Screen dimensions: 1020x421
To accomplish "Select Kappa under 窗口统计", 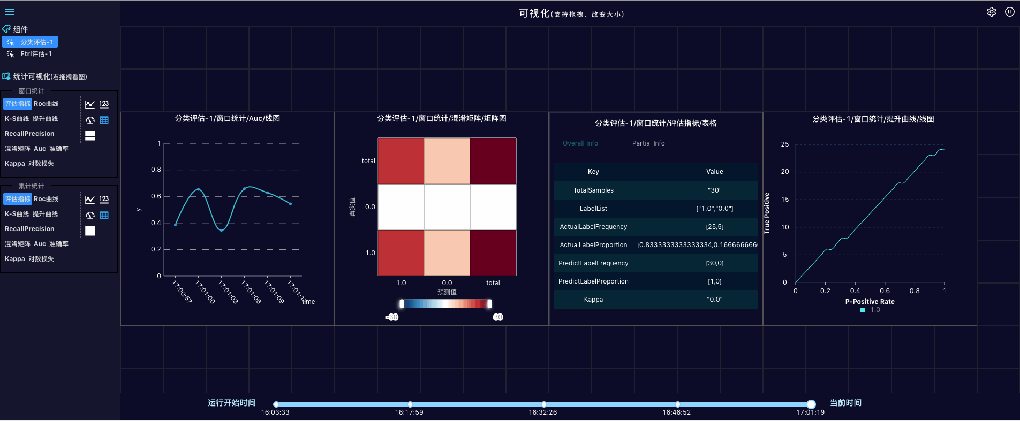I will (x=15, y=164).
